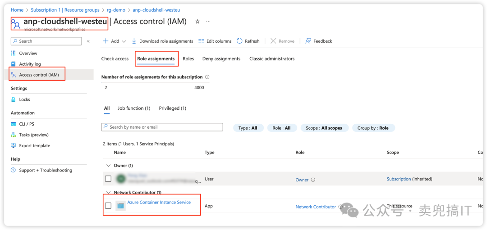Open Subscription 1 | Resource groups breadcrumb

click(65, 10)
